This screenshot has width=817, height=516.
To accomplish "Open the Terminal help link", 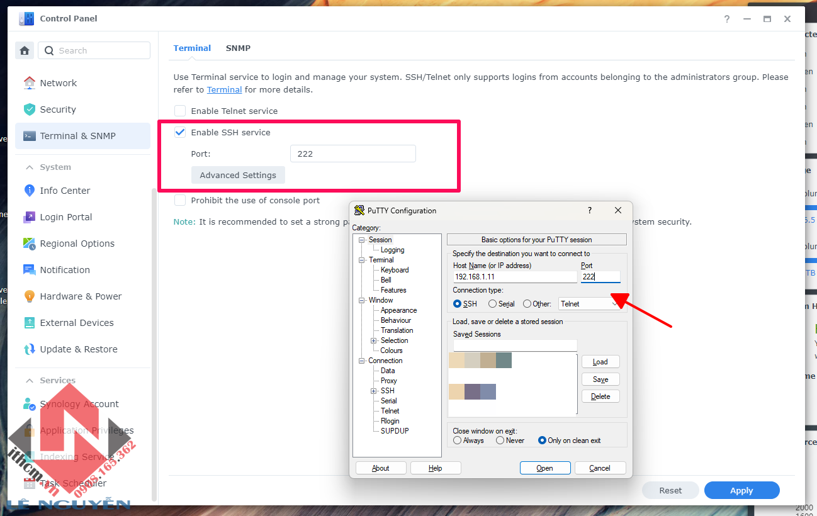I will (224, 89).
